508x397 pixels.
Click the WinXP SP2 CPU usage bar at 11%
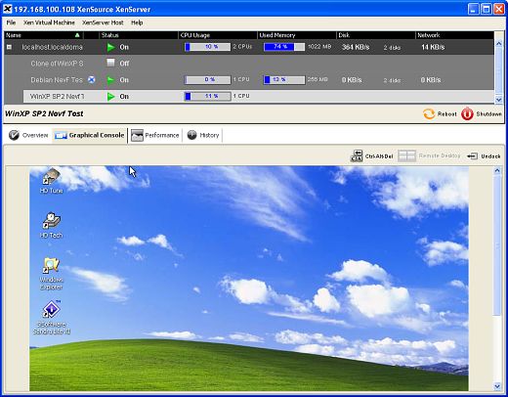click(208, 96)
